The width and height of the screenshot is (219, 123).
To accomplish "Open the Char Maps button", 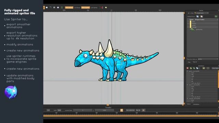I will pos(215,68).
